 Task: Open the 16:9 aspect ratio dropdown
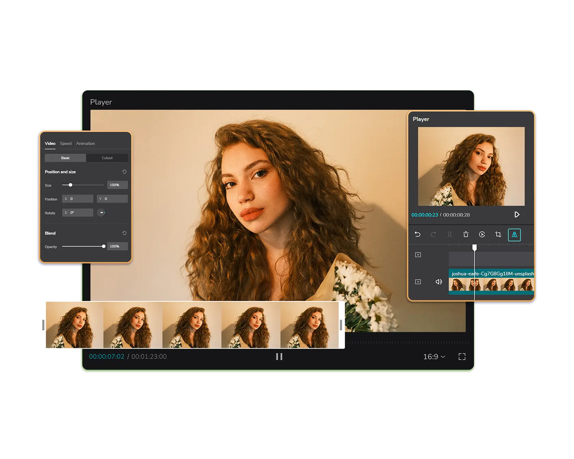[x=434, y=357]
